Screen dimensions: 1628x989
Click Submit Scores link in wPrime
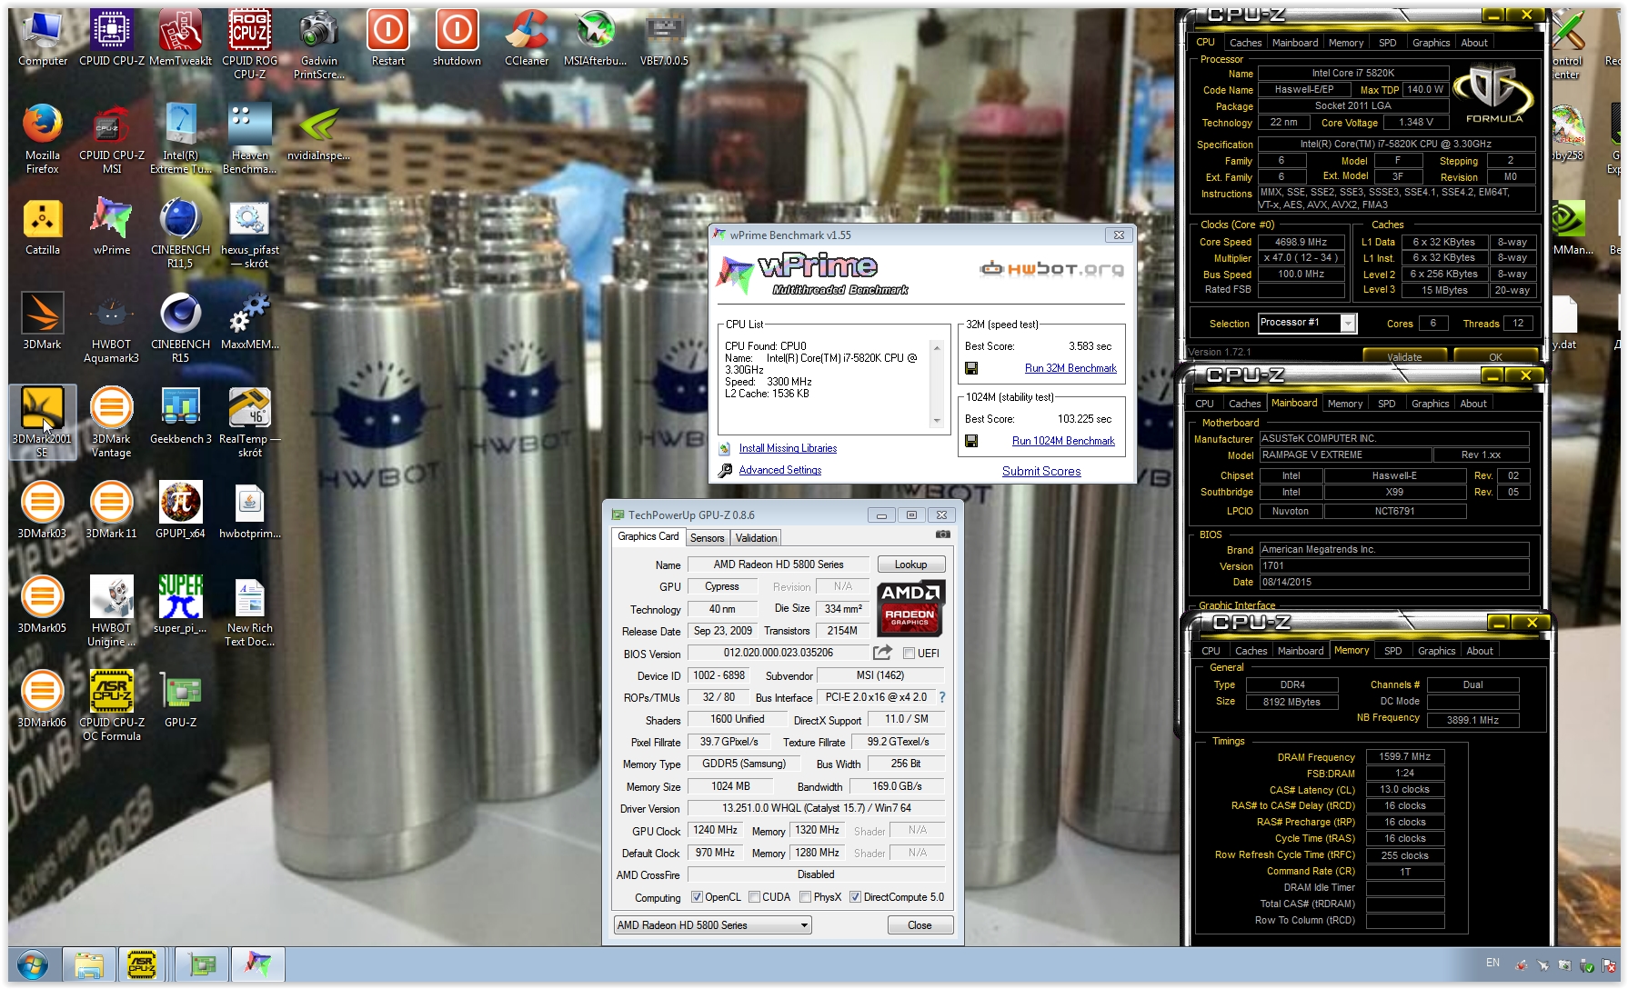click(1041, 471)
